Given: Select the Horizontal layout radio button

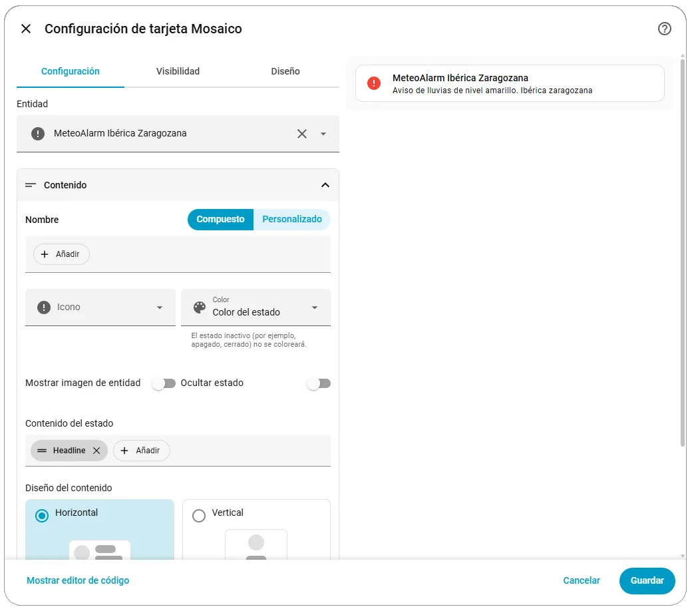Looking at the screenshot, I should pos(42,515).
